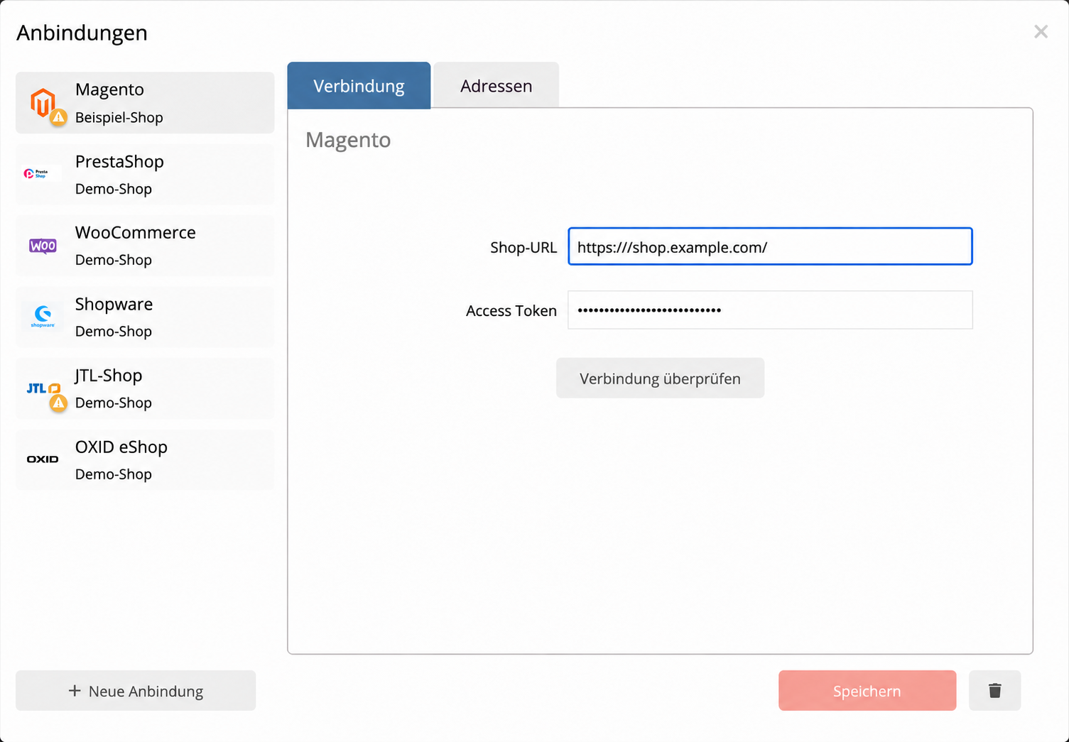Click Demo-Shop under JTL-Shop
The width and height of the screenshot is (1069, 742).
coord(113,403)
